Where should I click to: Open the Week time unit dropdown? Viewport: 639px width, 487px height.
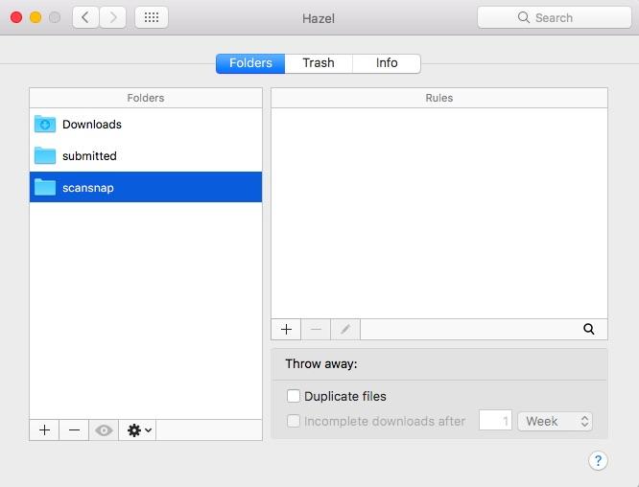(556, 421)
